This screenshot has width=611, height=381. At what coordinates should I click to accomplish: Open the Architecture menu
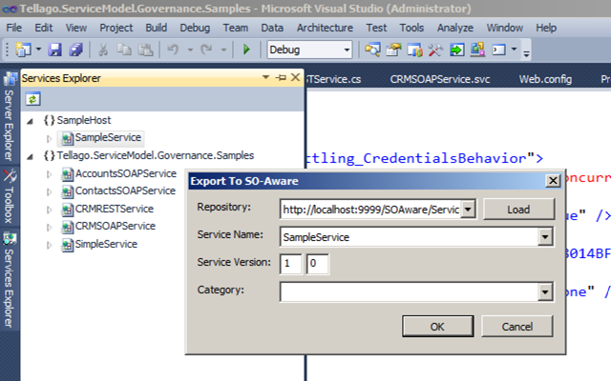[325, 28]
